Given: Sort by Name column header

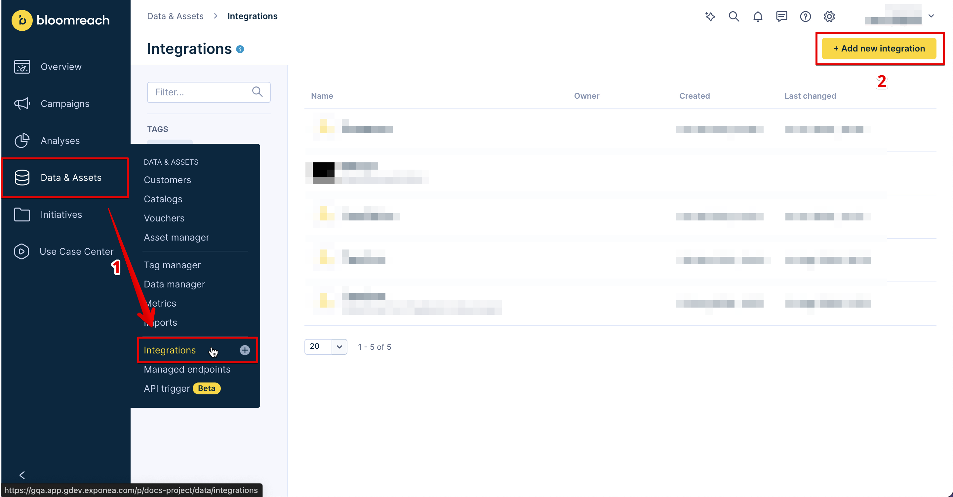Looking at the screenshot, I should point(322,96).
